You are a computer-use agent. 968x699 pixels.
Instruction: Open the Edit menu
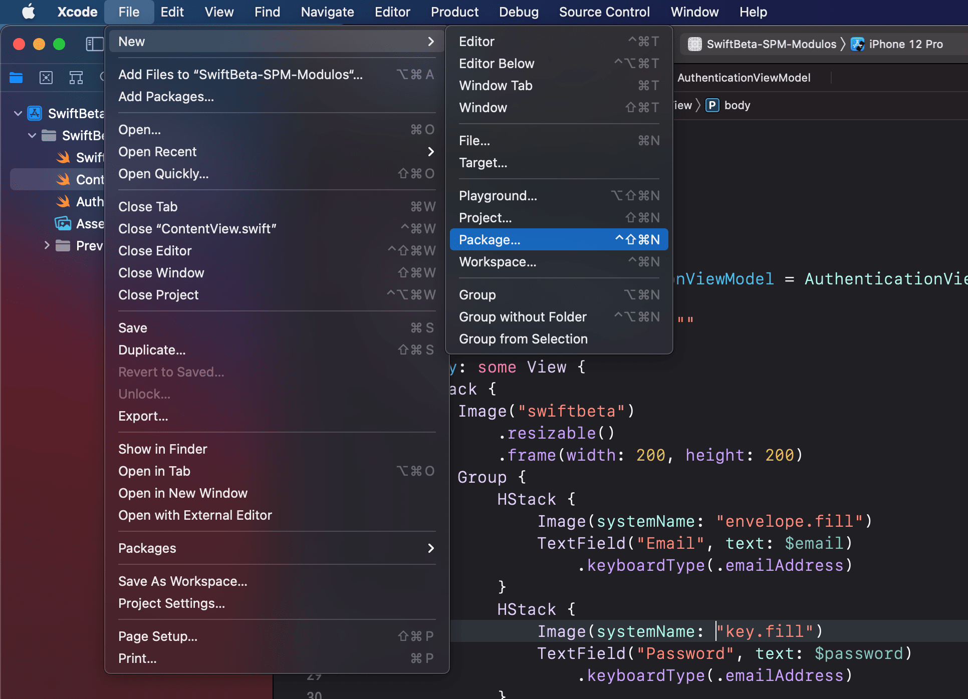pos(172,12)
